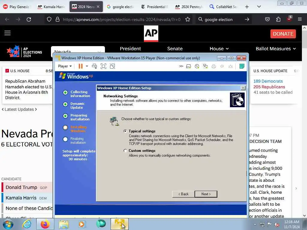Click the sound card device icon

[x=222, y=66]
